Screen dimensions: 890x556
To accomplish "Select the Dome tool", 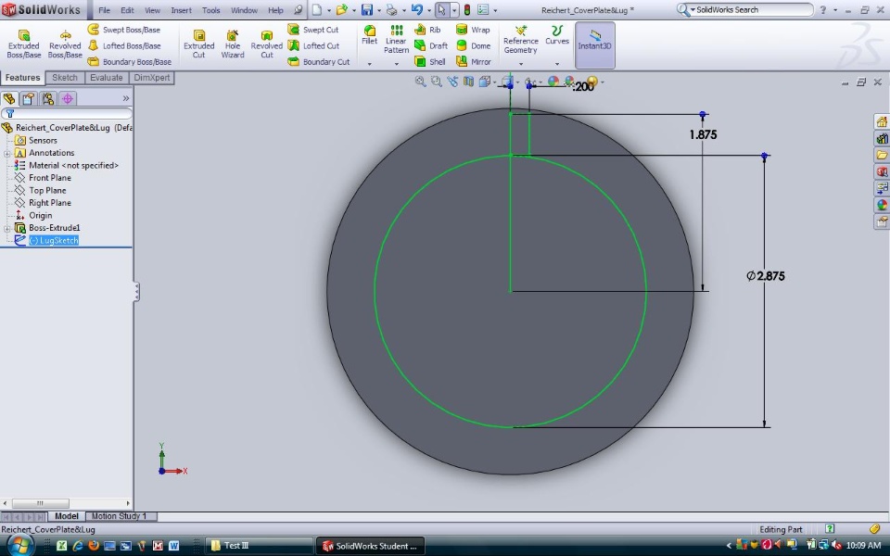I will click(473, 45).
